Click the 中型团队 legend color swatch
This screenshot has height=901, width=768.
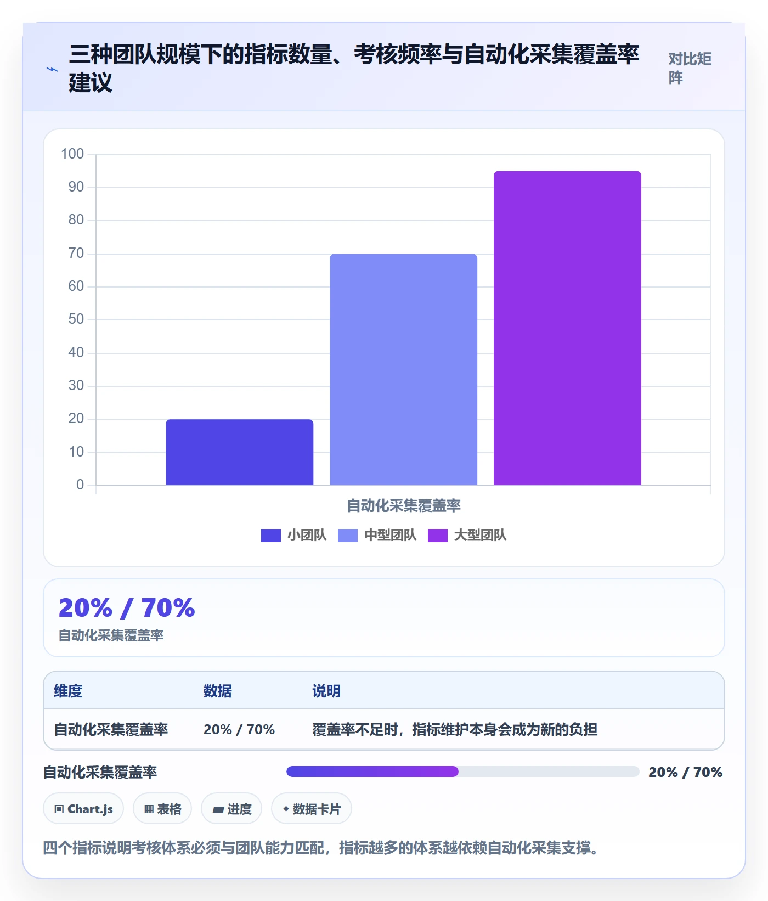(348, 535)
